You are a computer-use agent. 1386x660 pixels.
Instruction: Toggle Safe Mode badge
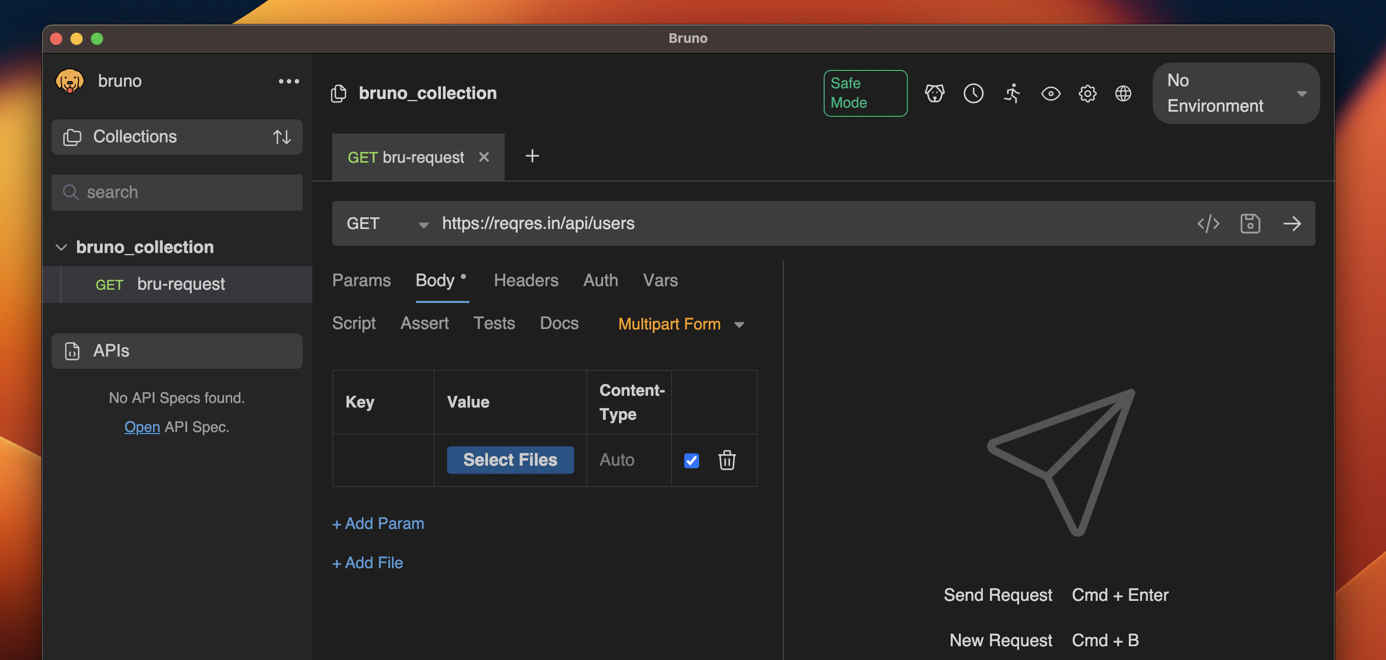pyautogui.click(x=864, y=93)
